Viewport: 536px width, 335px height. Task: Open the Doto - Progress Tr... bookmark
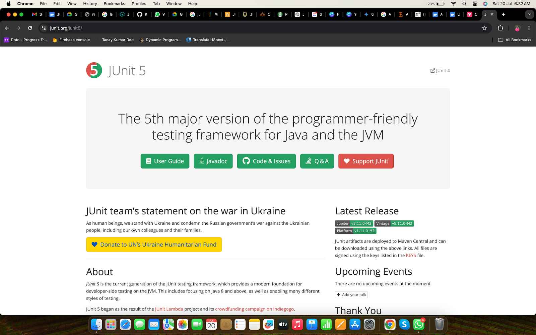25,40
